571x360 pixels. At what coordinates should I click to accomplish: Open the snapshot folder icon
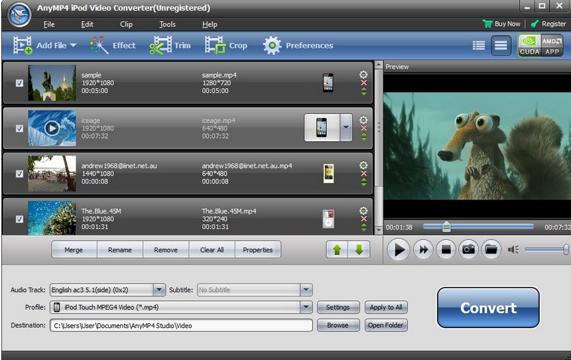491,249
